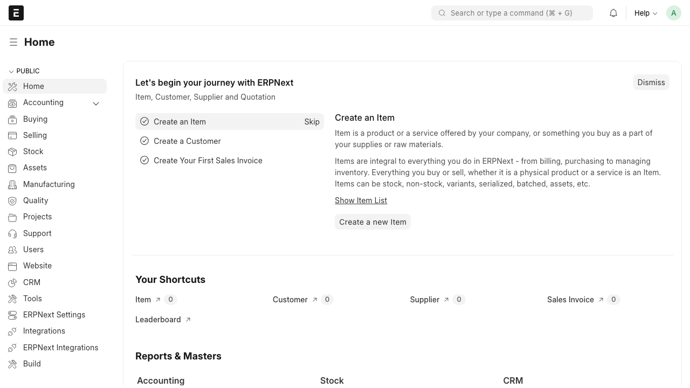Click the search or command bar
Screen dimensions: 690x388
(x=512, y=13)
